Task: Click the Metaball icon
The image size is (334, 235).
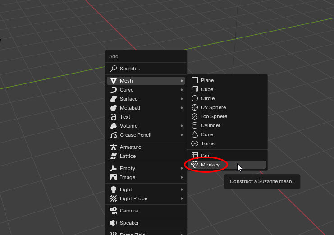Action: pyautogui.click(x=114, y=108)
